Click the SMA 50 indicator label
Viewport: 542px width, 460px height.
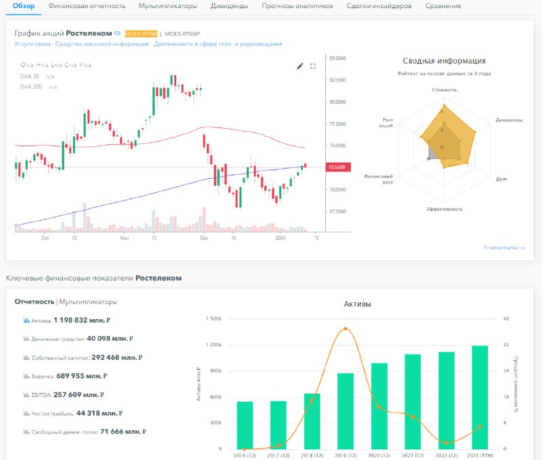tap(29, 76)
